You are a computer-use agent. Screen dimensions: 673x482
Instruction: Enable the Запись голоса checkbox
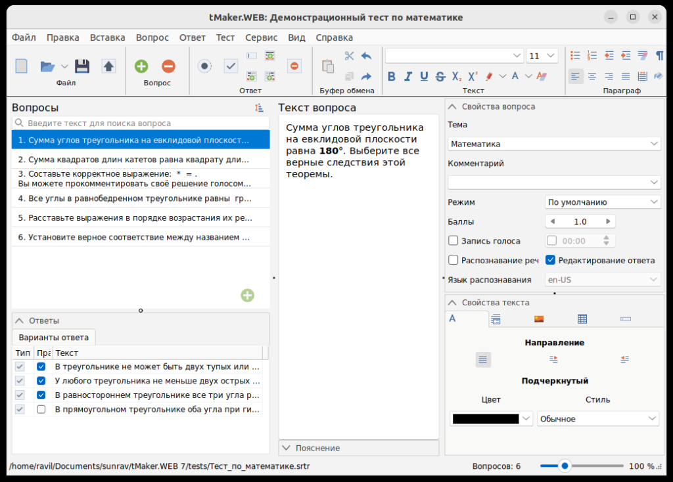(x=453, y=240)
